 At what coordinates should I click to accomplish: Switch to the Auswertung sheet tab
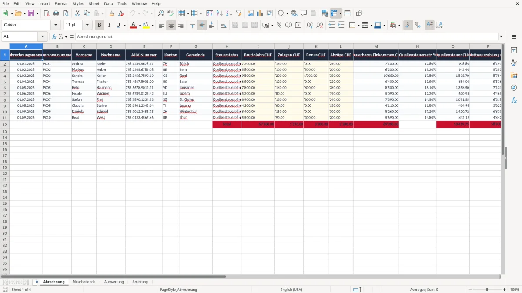coord(114,282)
